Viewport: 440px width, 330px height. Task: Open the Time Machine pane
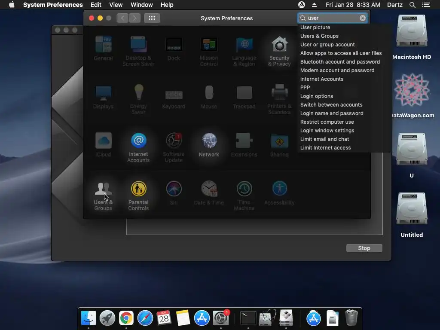pos(244,196)
